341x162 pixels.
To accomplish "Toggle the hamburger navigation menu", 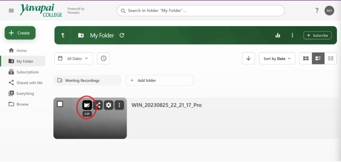I will coord(11,11).
